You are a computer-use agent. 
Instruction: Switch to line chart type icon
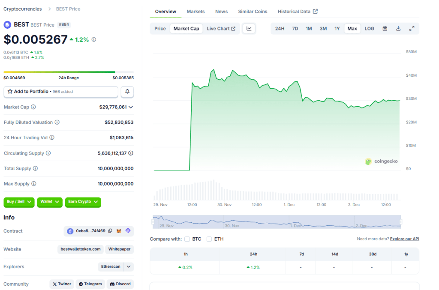click(249, 29)
